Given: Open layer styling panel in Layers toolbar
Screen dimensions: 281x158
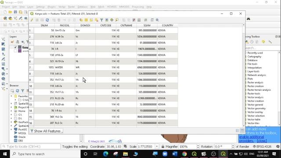Looking at the screenshot, I should [x=12, y=42].
